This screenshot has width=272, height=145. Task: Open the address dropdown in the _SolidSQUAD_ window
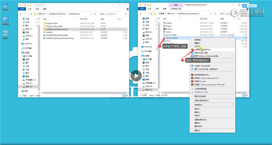click(x=91, y=14)
